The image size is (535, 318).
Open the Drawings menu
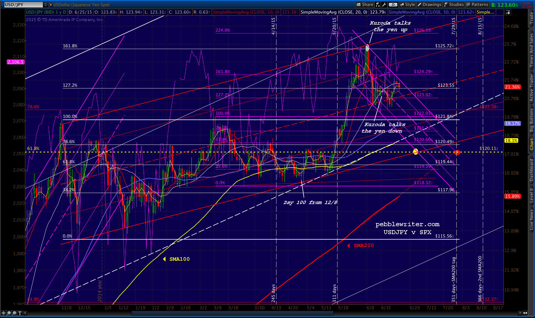[x=429, y=5]
